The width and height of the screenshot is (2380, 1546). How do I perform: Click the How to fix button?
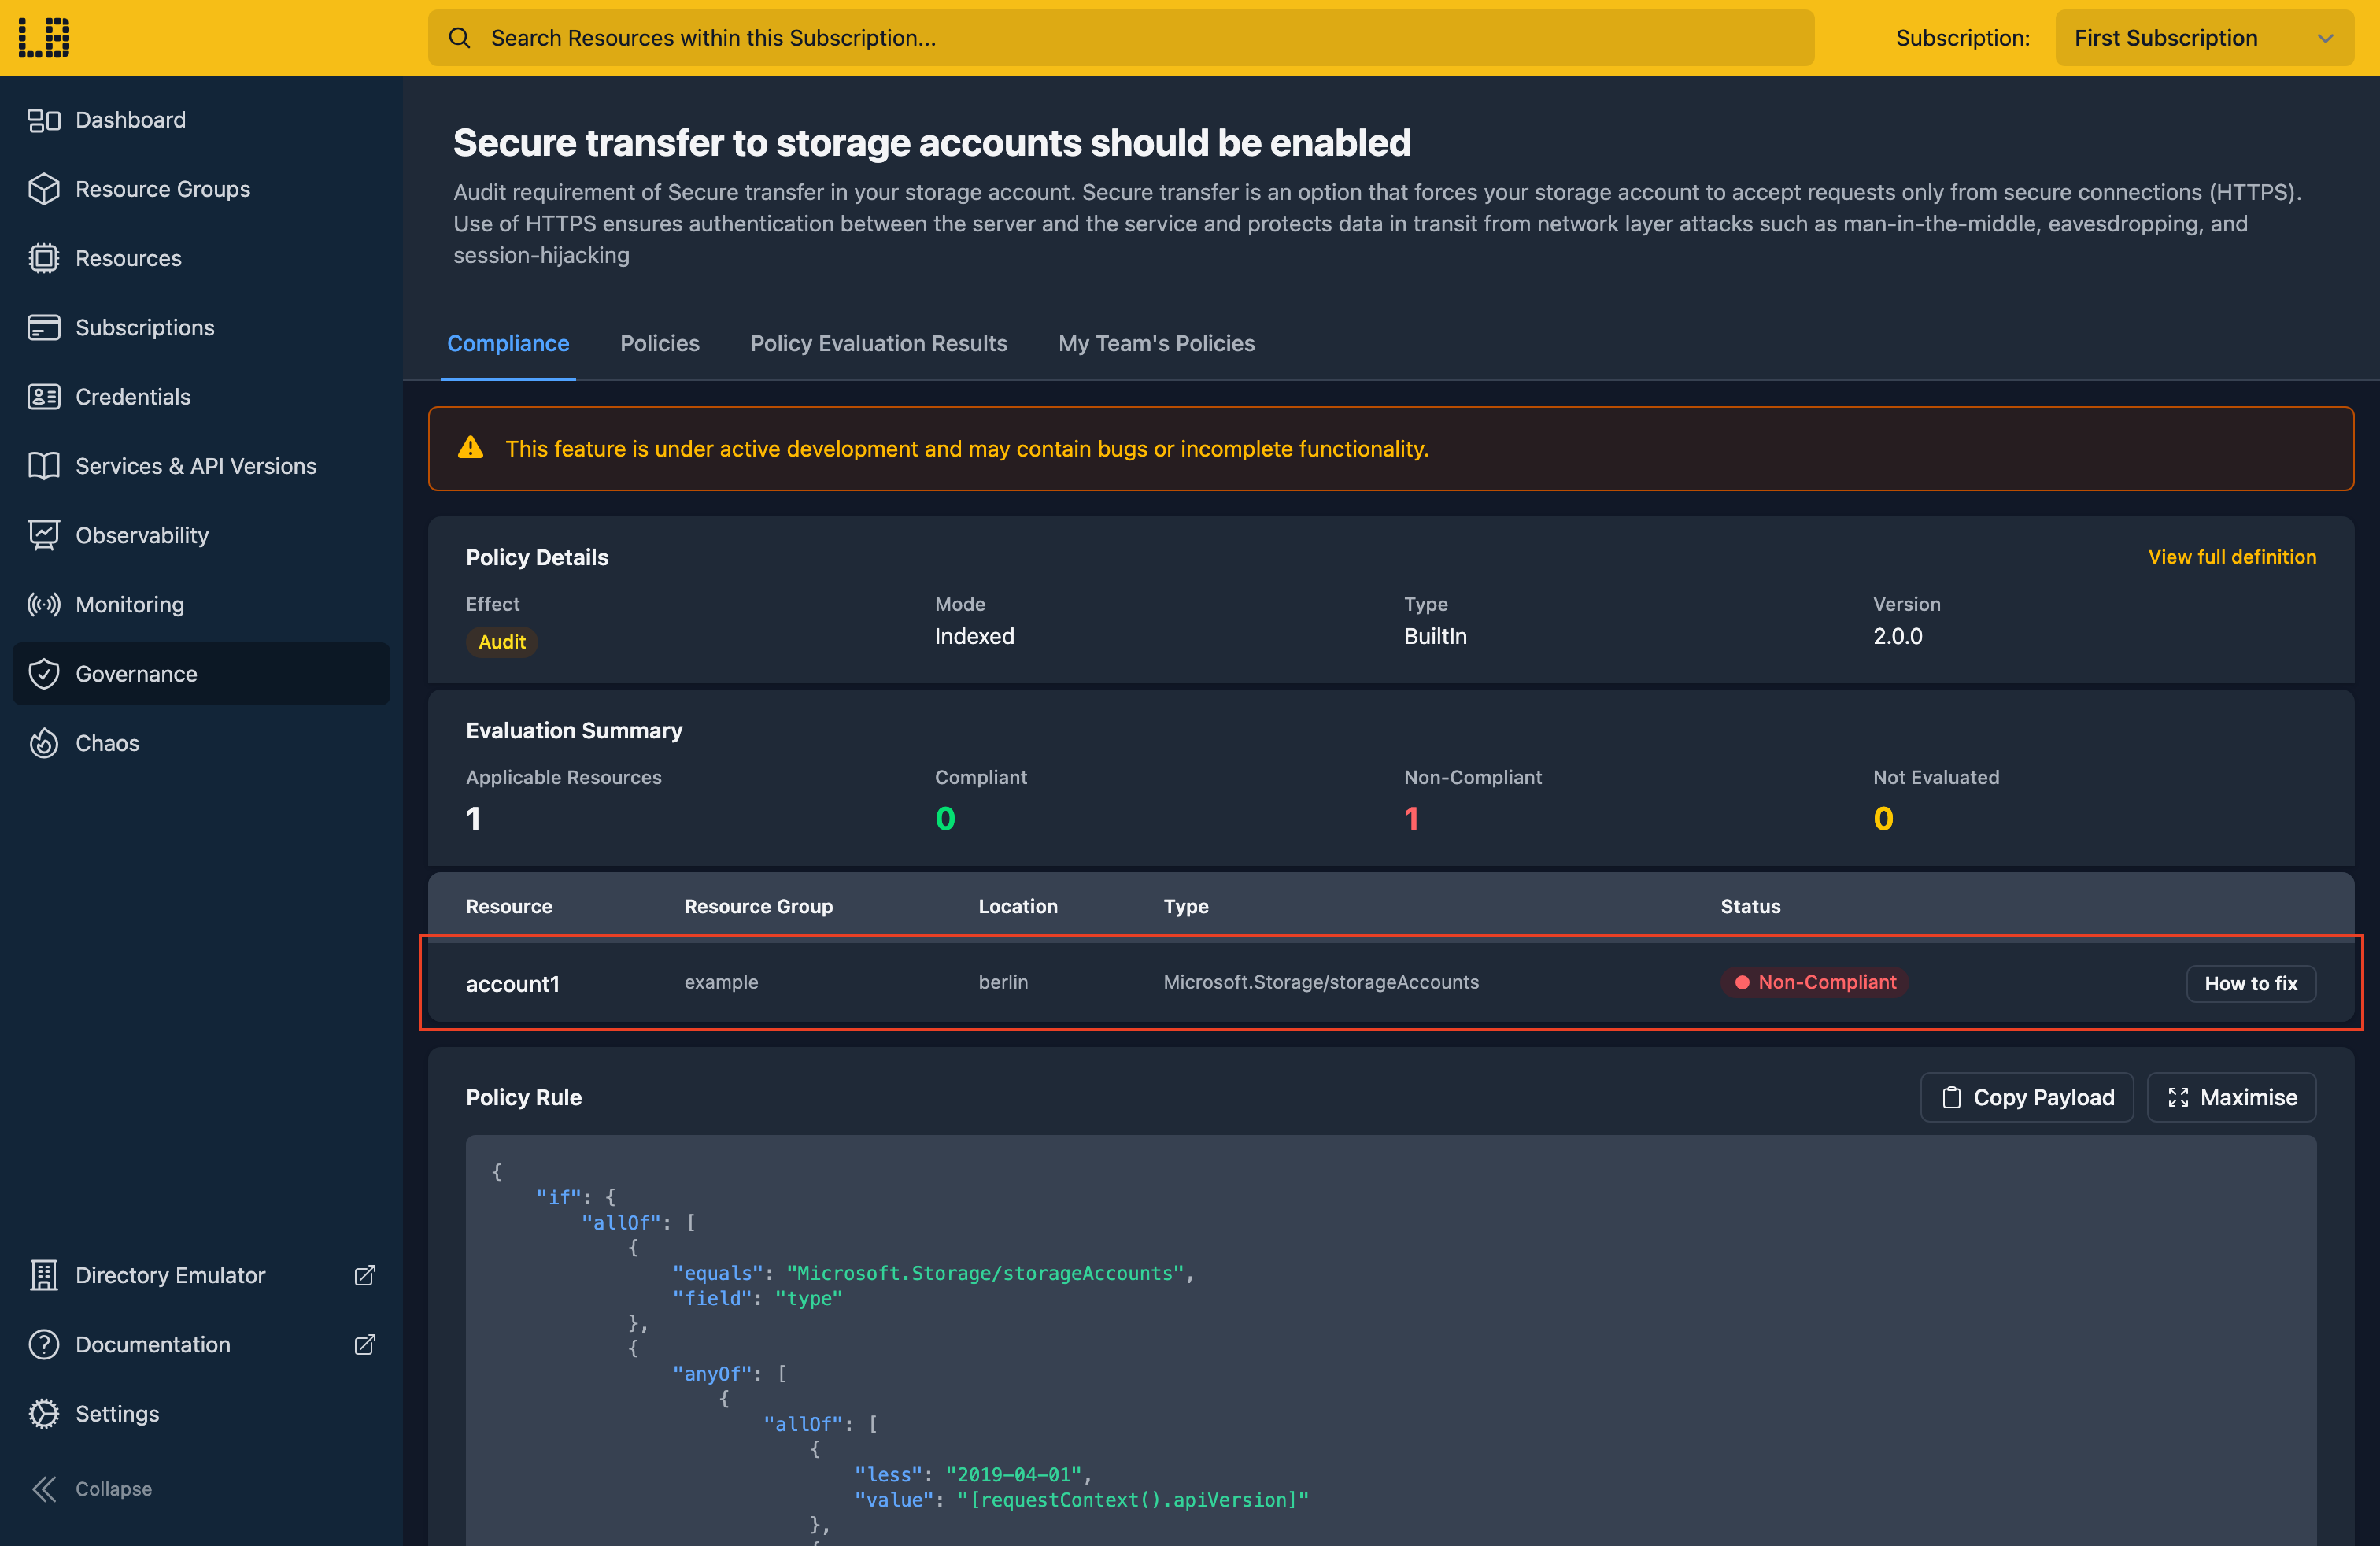[x=2251, y=983]
